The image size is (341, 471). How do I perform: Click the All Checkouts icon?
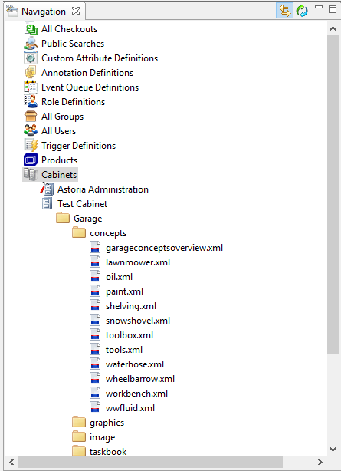(31, 29)
